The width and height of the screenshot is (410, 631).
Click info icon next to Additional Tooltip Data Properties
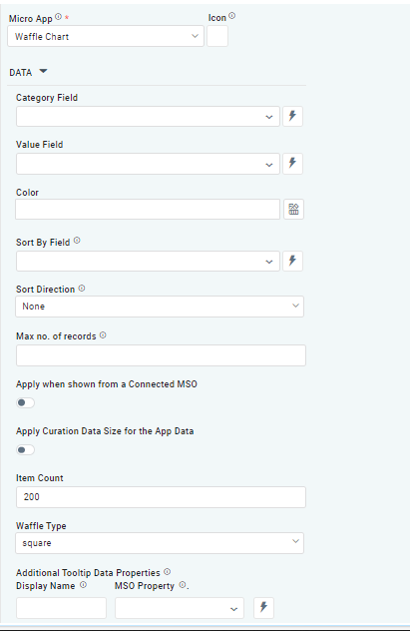(168, 572)
